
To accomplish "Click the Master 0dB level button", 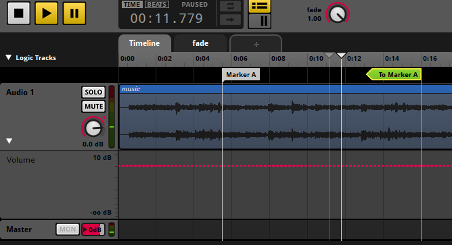I will pos(93,229).
